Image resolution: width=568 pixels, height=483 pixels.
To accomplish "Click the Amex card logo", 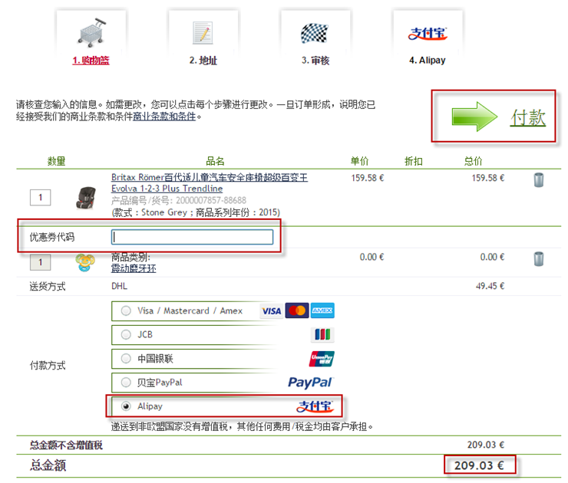I will click(322, 310).
